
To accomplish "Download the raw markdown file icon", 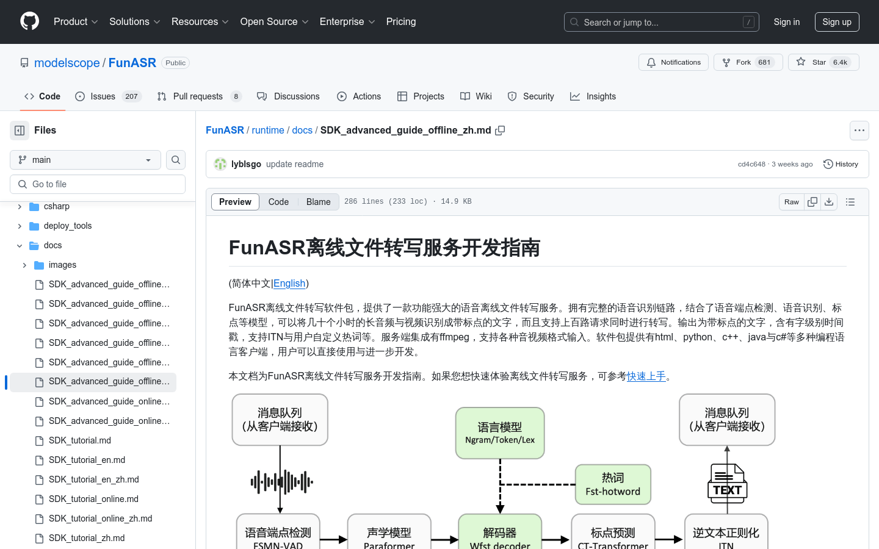I will (829, 201).
